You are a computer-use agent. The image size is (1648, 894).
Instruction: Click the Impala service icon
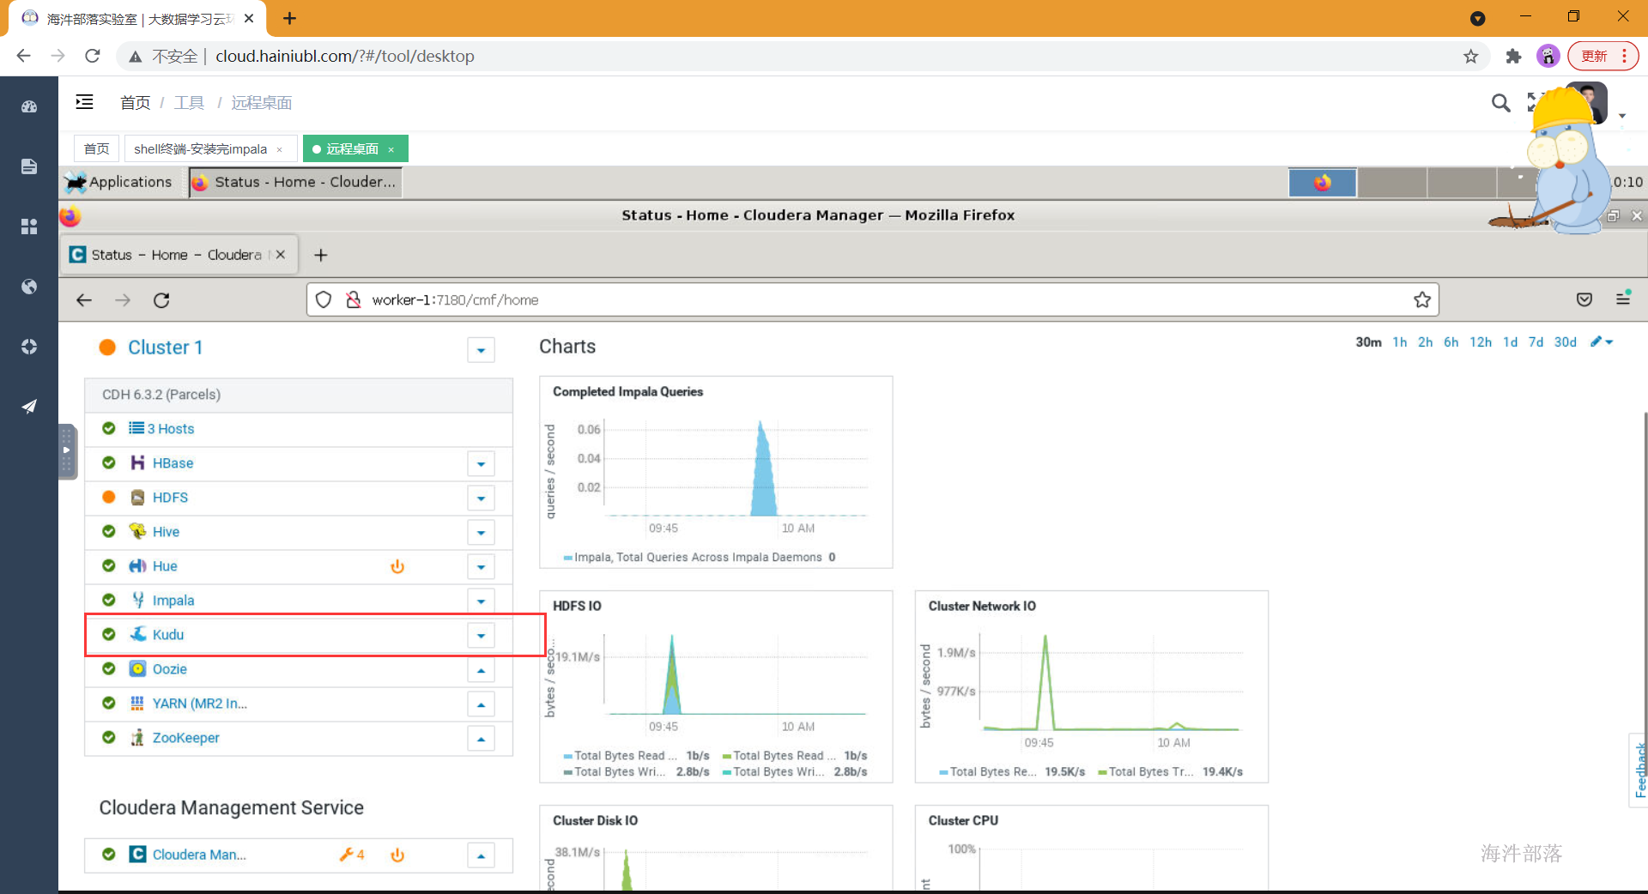pos(137,601)
